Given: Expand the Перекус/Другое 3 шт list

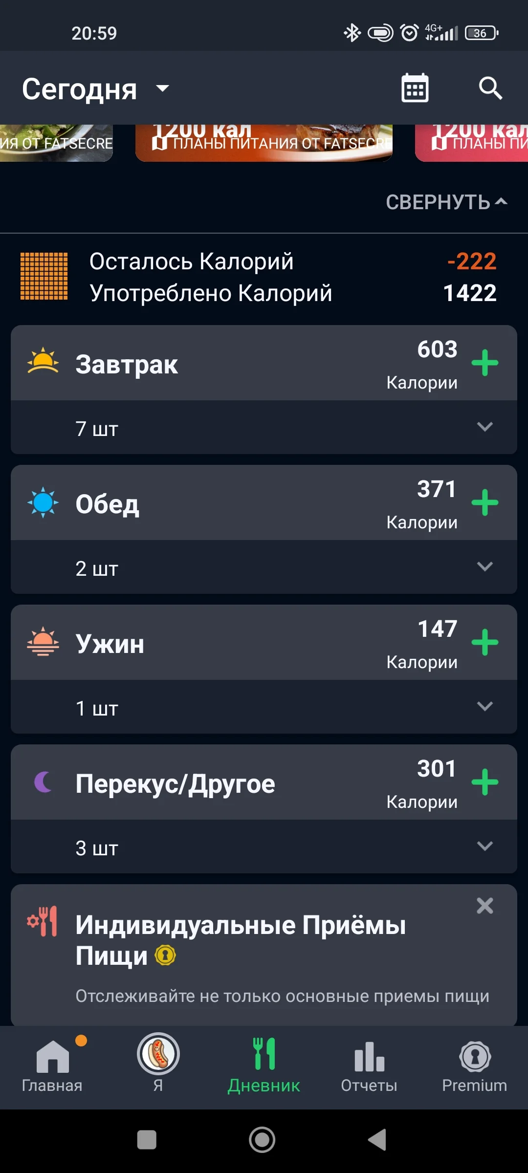Looking at the screenshot, I should [x=484, y=847].
